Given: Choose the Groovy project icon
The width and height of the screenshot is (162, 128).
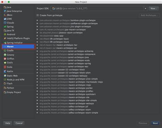Looking at the screenshot, I should [x=5, y=55].
